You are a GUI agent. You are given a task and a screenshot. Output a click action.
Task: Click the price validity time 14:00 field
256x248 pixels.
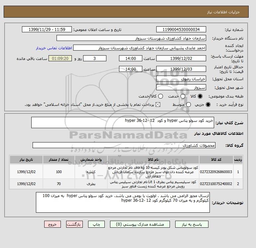[131, 69]
